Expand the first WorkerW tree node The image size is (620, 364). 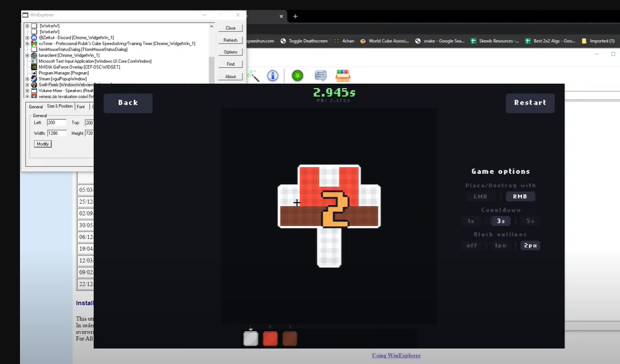tap(27, 26)
